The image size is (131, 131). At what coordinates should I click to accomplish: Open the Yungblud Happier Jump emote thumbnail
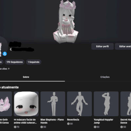tap(106, 104)
